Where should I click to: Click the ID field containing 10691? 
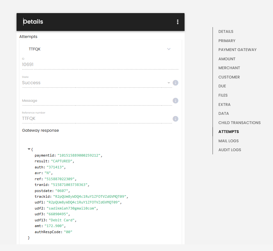coord(100,64)
